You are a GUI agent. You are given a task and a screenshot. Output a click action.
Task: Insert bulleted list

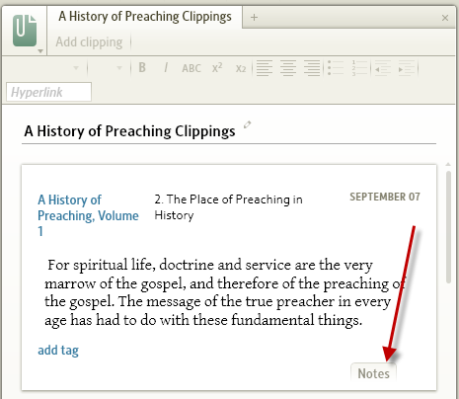point(336,68)
